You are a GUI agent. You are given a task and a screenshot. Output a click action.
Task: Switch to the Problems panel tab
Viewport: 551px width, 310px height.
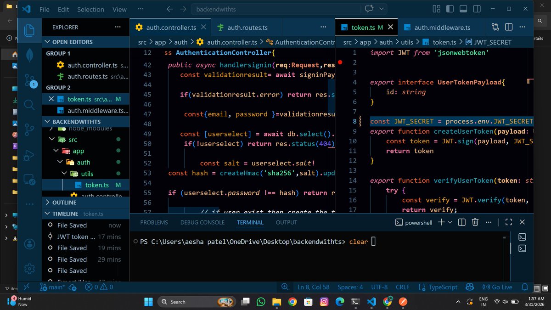154,222
